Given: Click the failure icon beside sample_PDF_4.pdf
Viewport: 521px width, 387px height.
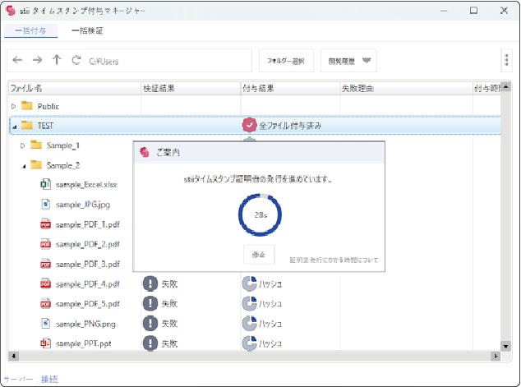Looking at the screenshot, I should [x=150, y=283].
